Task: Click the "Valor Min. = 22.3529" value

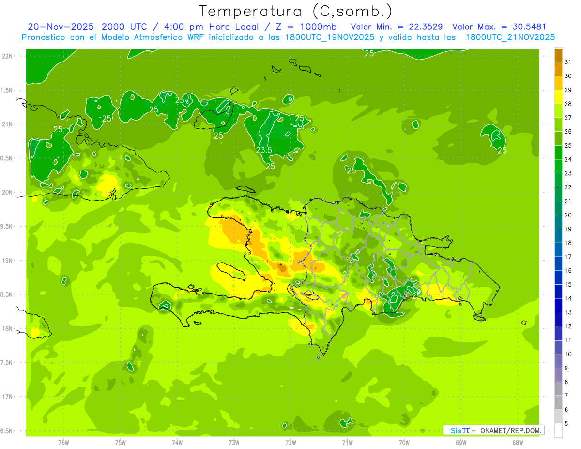Action: click(x=397, y=27)
